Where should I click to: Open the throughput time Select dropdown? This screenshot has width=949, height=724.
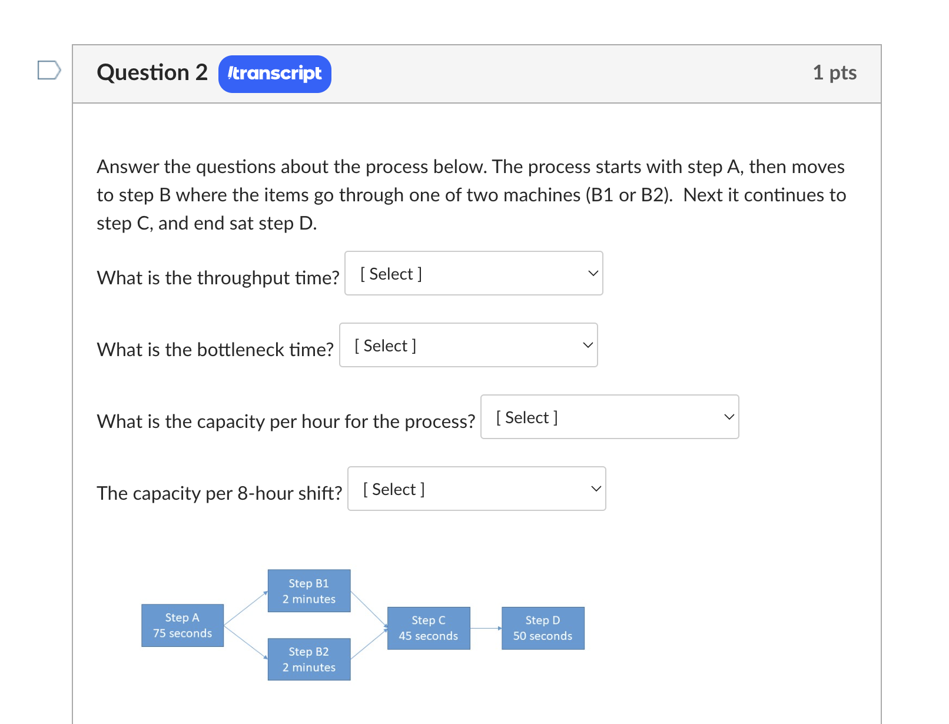473,273
